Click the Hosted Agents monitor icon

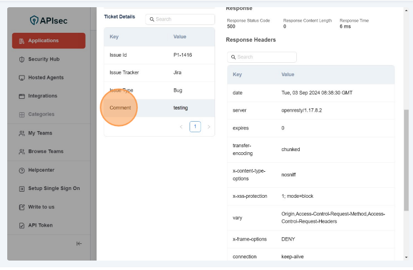click(22, 78)
